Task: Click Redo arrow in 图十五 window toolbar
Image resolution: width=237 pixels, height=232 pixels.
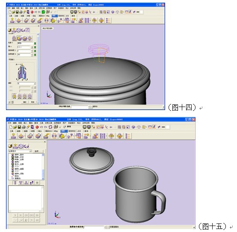Action: (45, 127)
